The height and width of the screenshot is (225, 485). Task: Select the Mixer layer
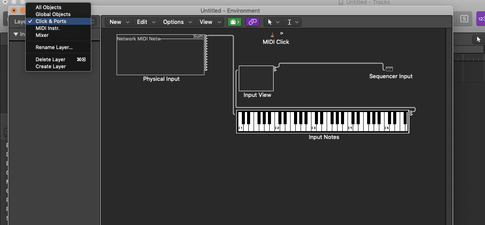coord(42,35)
